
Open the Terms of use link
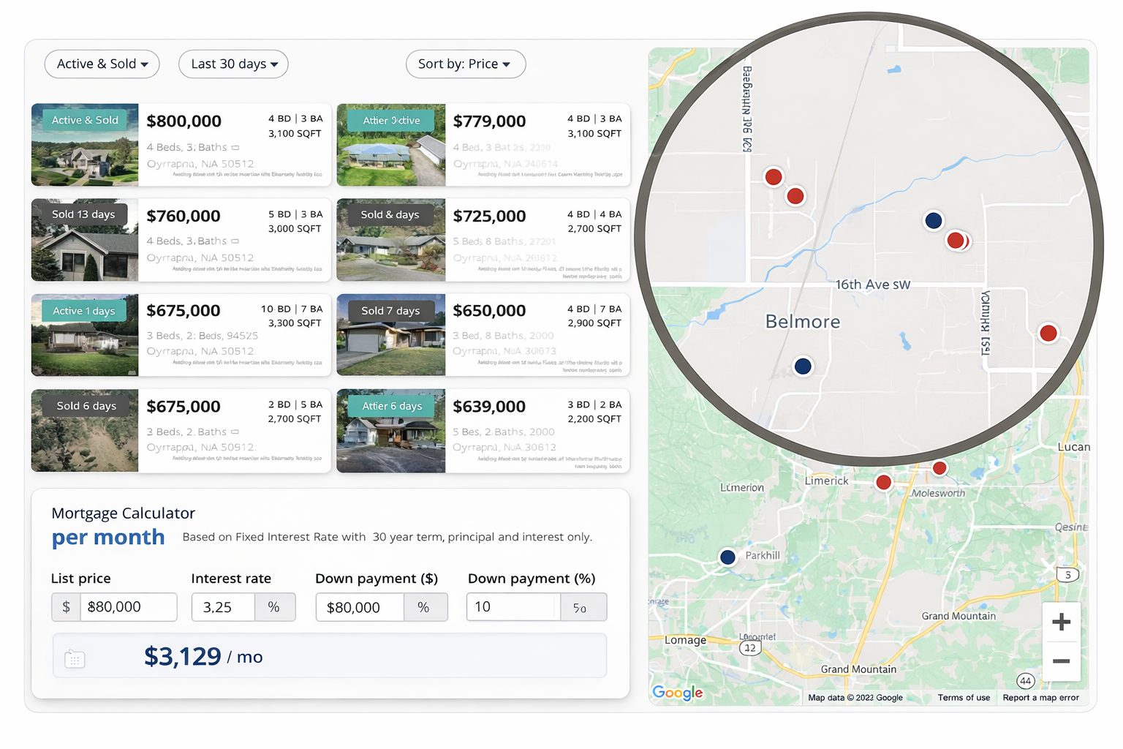[x=964, y=698]
